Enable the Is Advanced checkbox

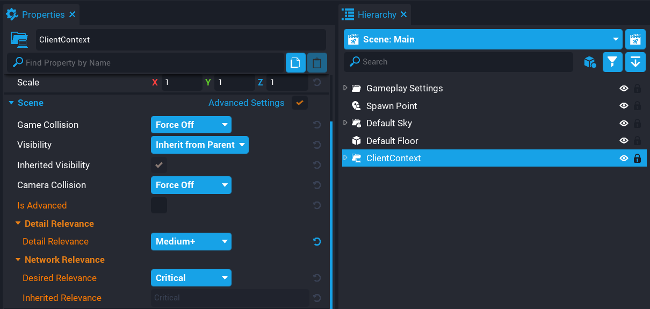coord(159,205)
